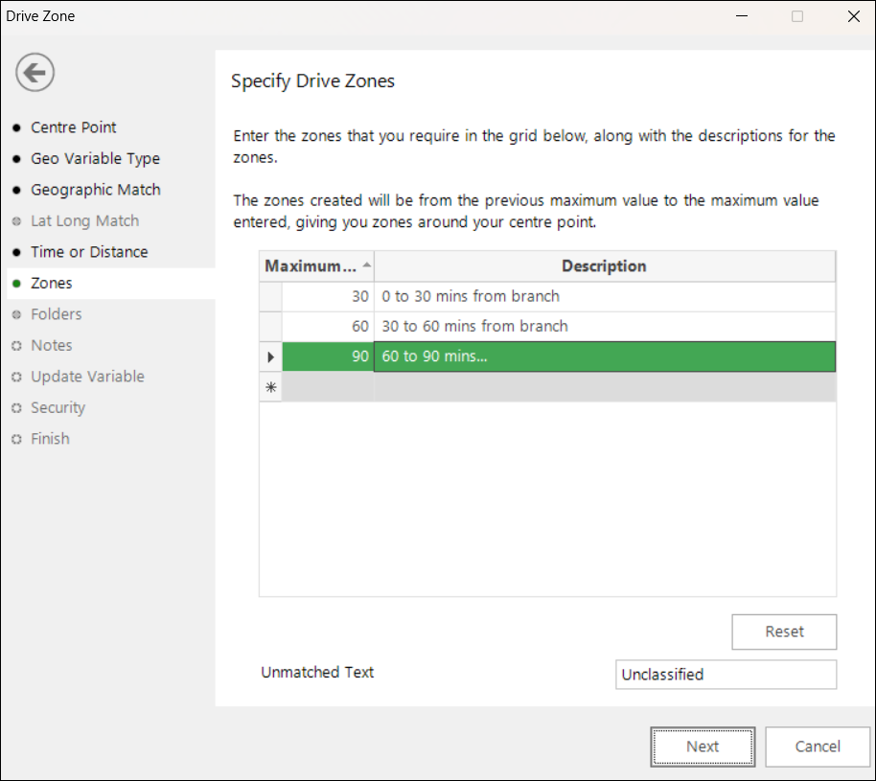Click the current-row arrow indicator for row 90
The height and width of the screenshot is (781, 876).
point(271,356)
